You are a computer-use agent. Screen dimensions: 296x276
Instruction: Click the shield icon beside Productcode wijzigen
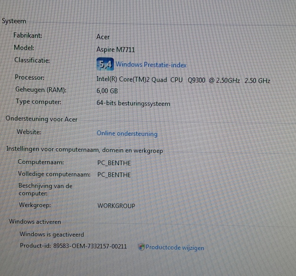pyautogui.click(x=141, y=247)
